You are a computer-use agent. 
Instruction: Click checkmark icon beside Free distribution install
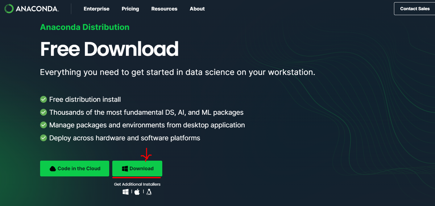[43, 99]
